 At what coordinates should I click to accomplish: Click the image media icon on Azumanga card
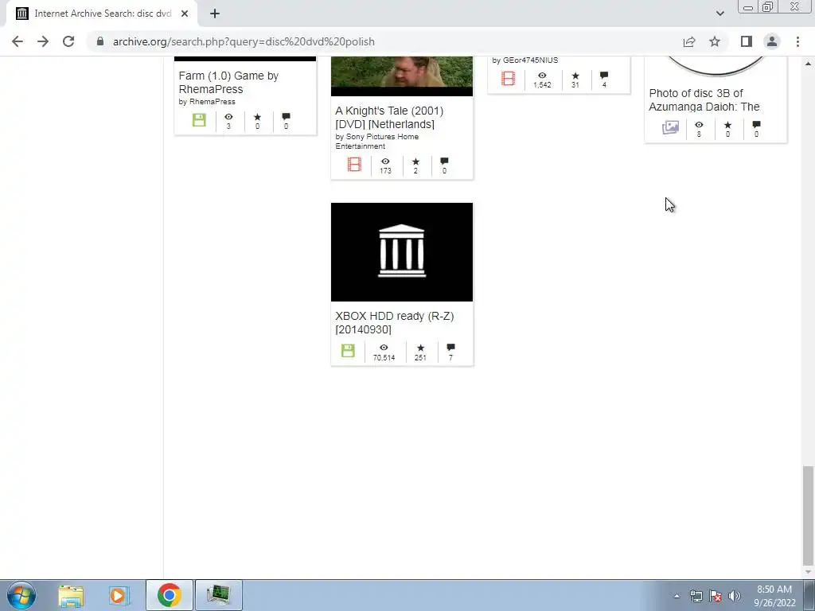pos(670,127)
